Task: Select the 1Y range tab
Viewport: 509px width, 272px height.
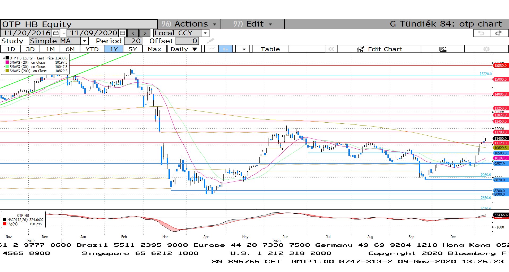Action: 114,49
